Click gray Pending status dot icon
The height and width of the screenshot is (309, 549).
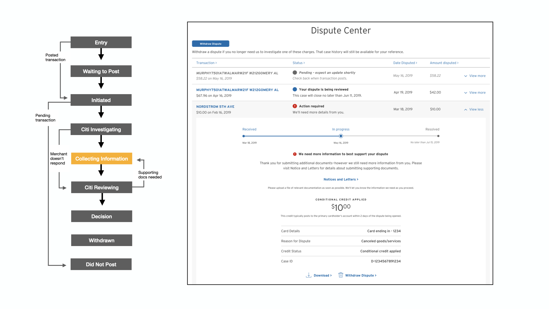coord(295,73)
